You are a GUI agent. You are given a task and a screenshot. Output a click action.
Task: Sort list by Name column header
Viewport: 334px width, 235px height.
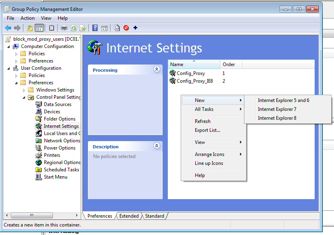point(194,64)
